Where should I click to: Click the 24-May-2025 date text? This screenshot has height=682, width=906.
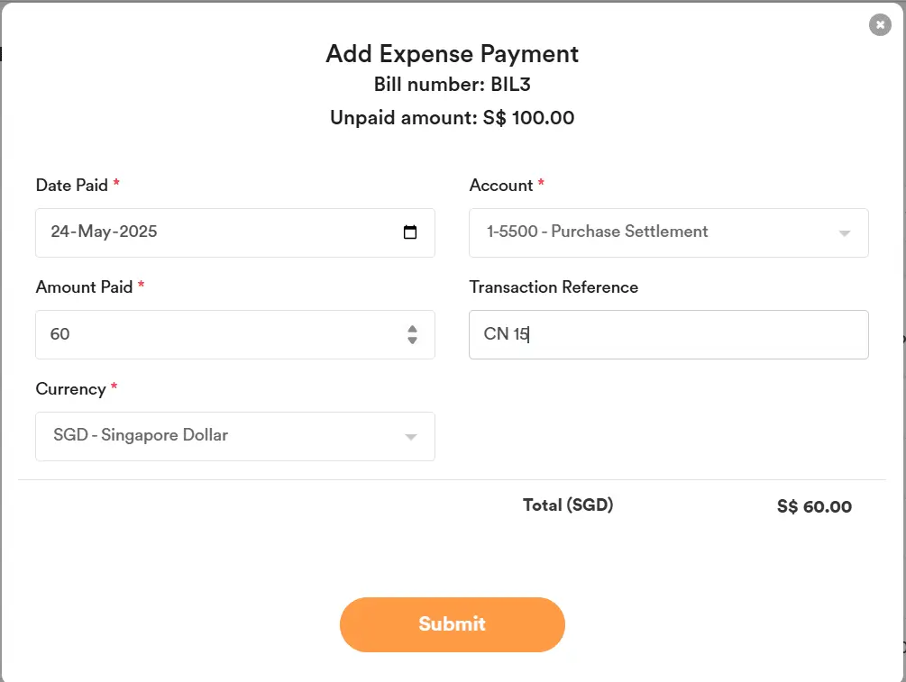tap(104, 232)
